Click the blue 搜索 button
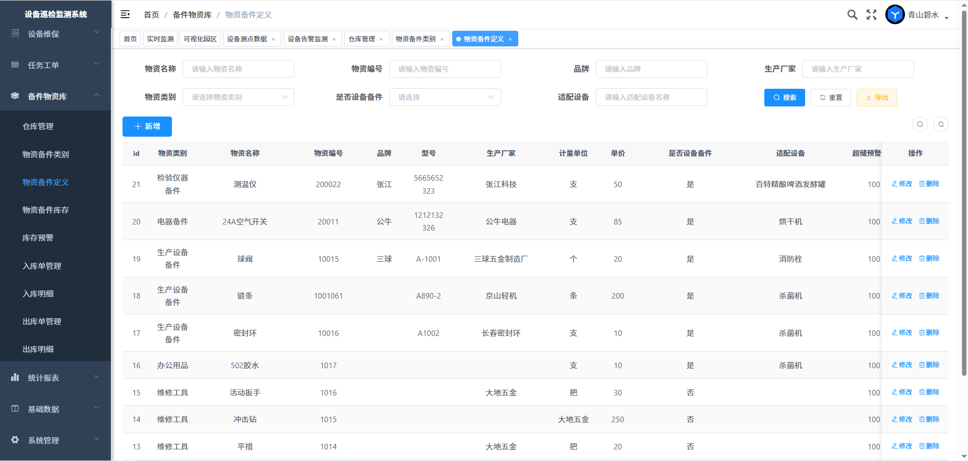968x461 pixels. pyautogui.click(x=784, y=97)
